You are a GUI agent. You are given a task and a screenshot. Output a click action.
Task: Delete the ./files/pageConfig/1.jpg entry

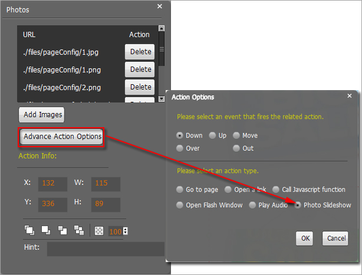tap(140, 52)
